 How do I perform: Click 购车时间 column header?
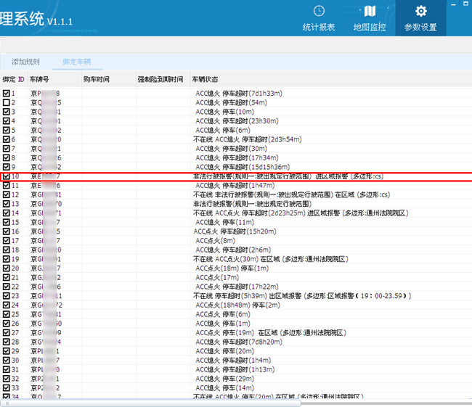pyautogui.click(x=96, y=78)
